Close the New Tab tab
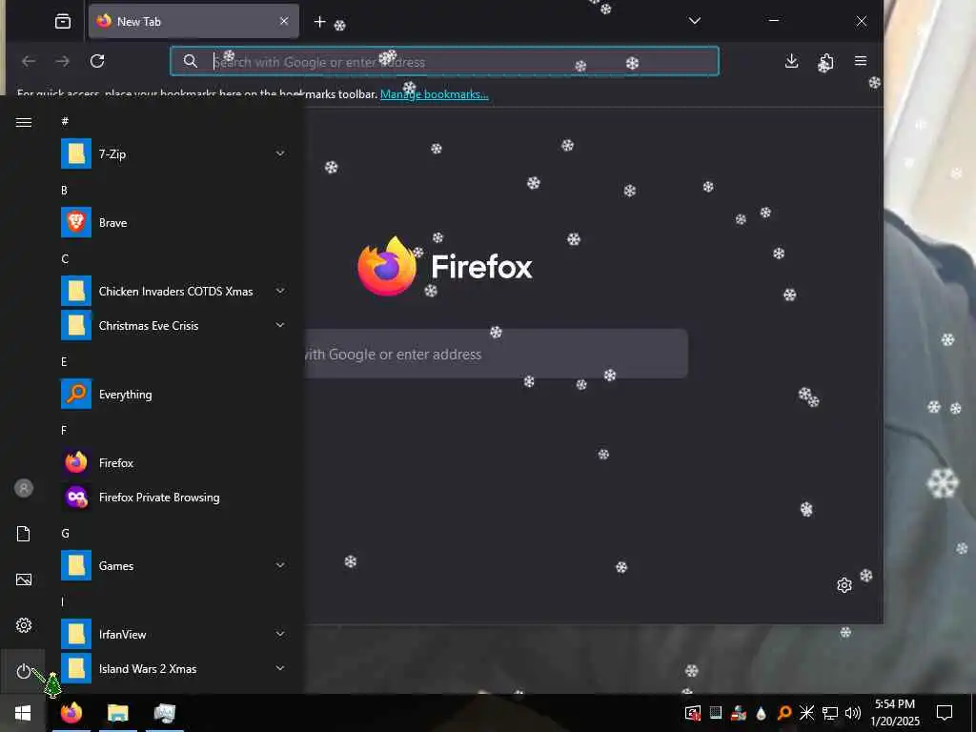This screenshot has height=732, width=976. 284,21
